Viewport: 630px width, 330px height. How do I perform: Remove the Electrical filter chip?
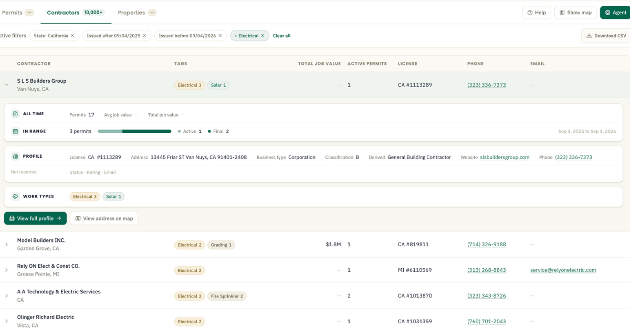(x=262, y=36)
